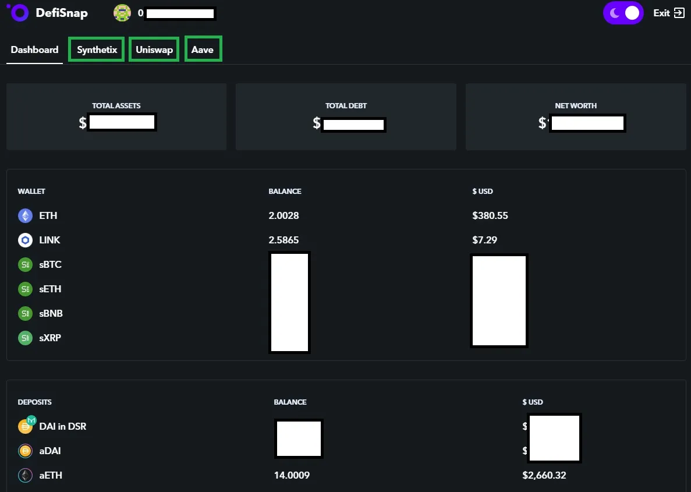Click the aETH balance 14.0009

coord(292,475)
